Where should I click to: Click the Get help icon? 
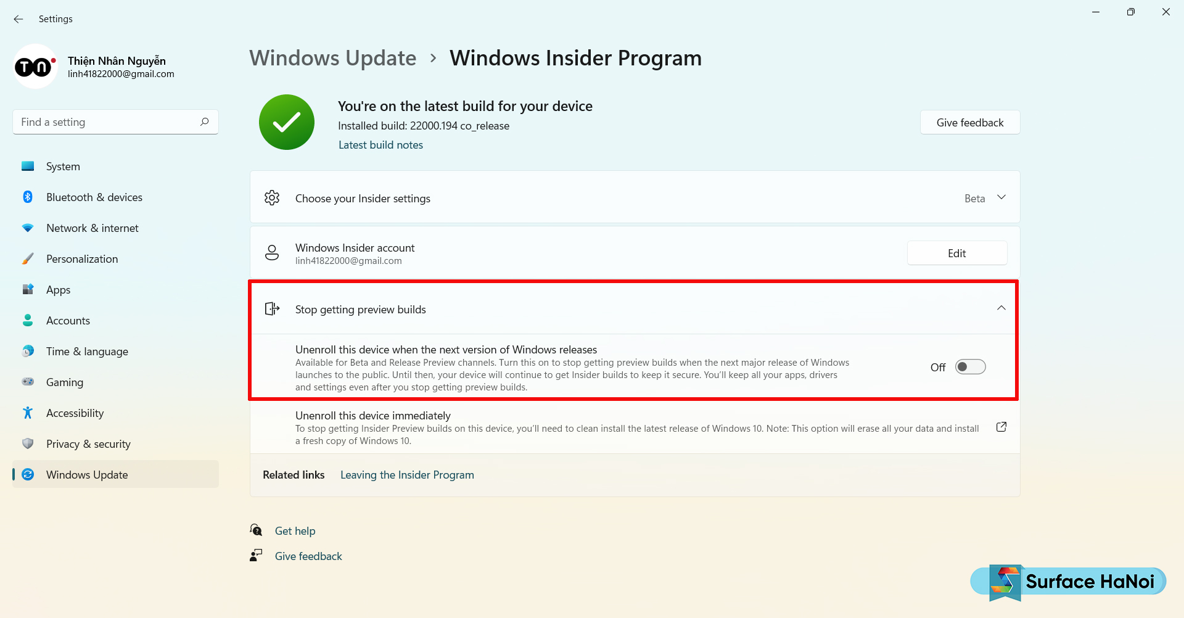(x=256, y=530)
